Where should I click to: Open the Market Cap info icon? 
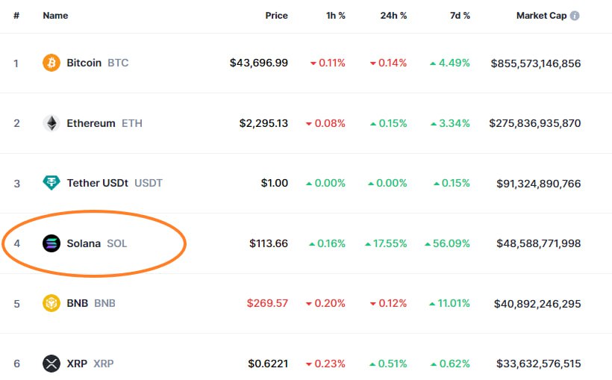[575, 16]
